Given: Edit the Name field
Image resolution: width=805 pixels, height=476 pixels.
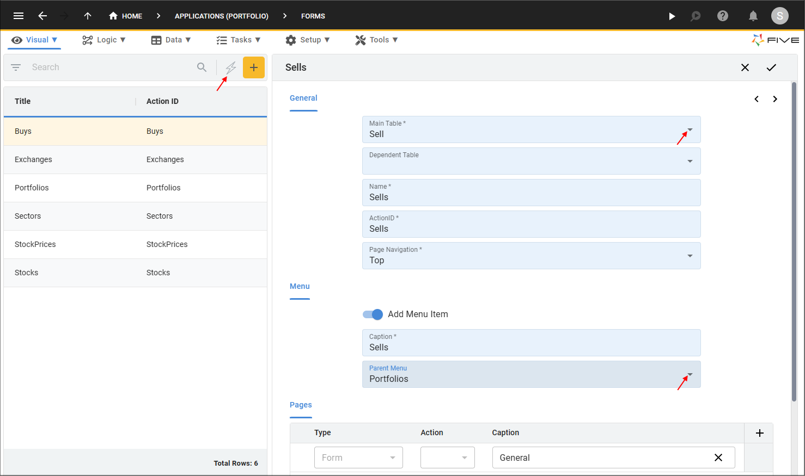Looking at the screenshot, I should tap(531, 193).
